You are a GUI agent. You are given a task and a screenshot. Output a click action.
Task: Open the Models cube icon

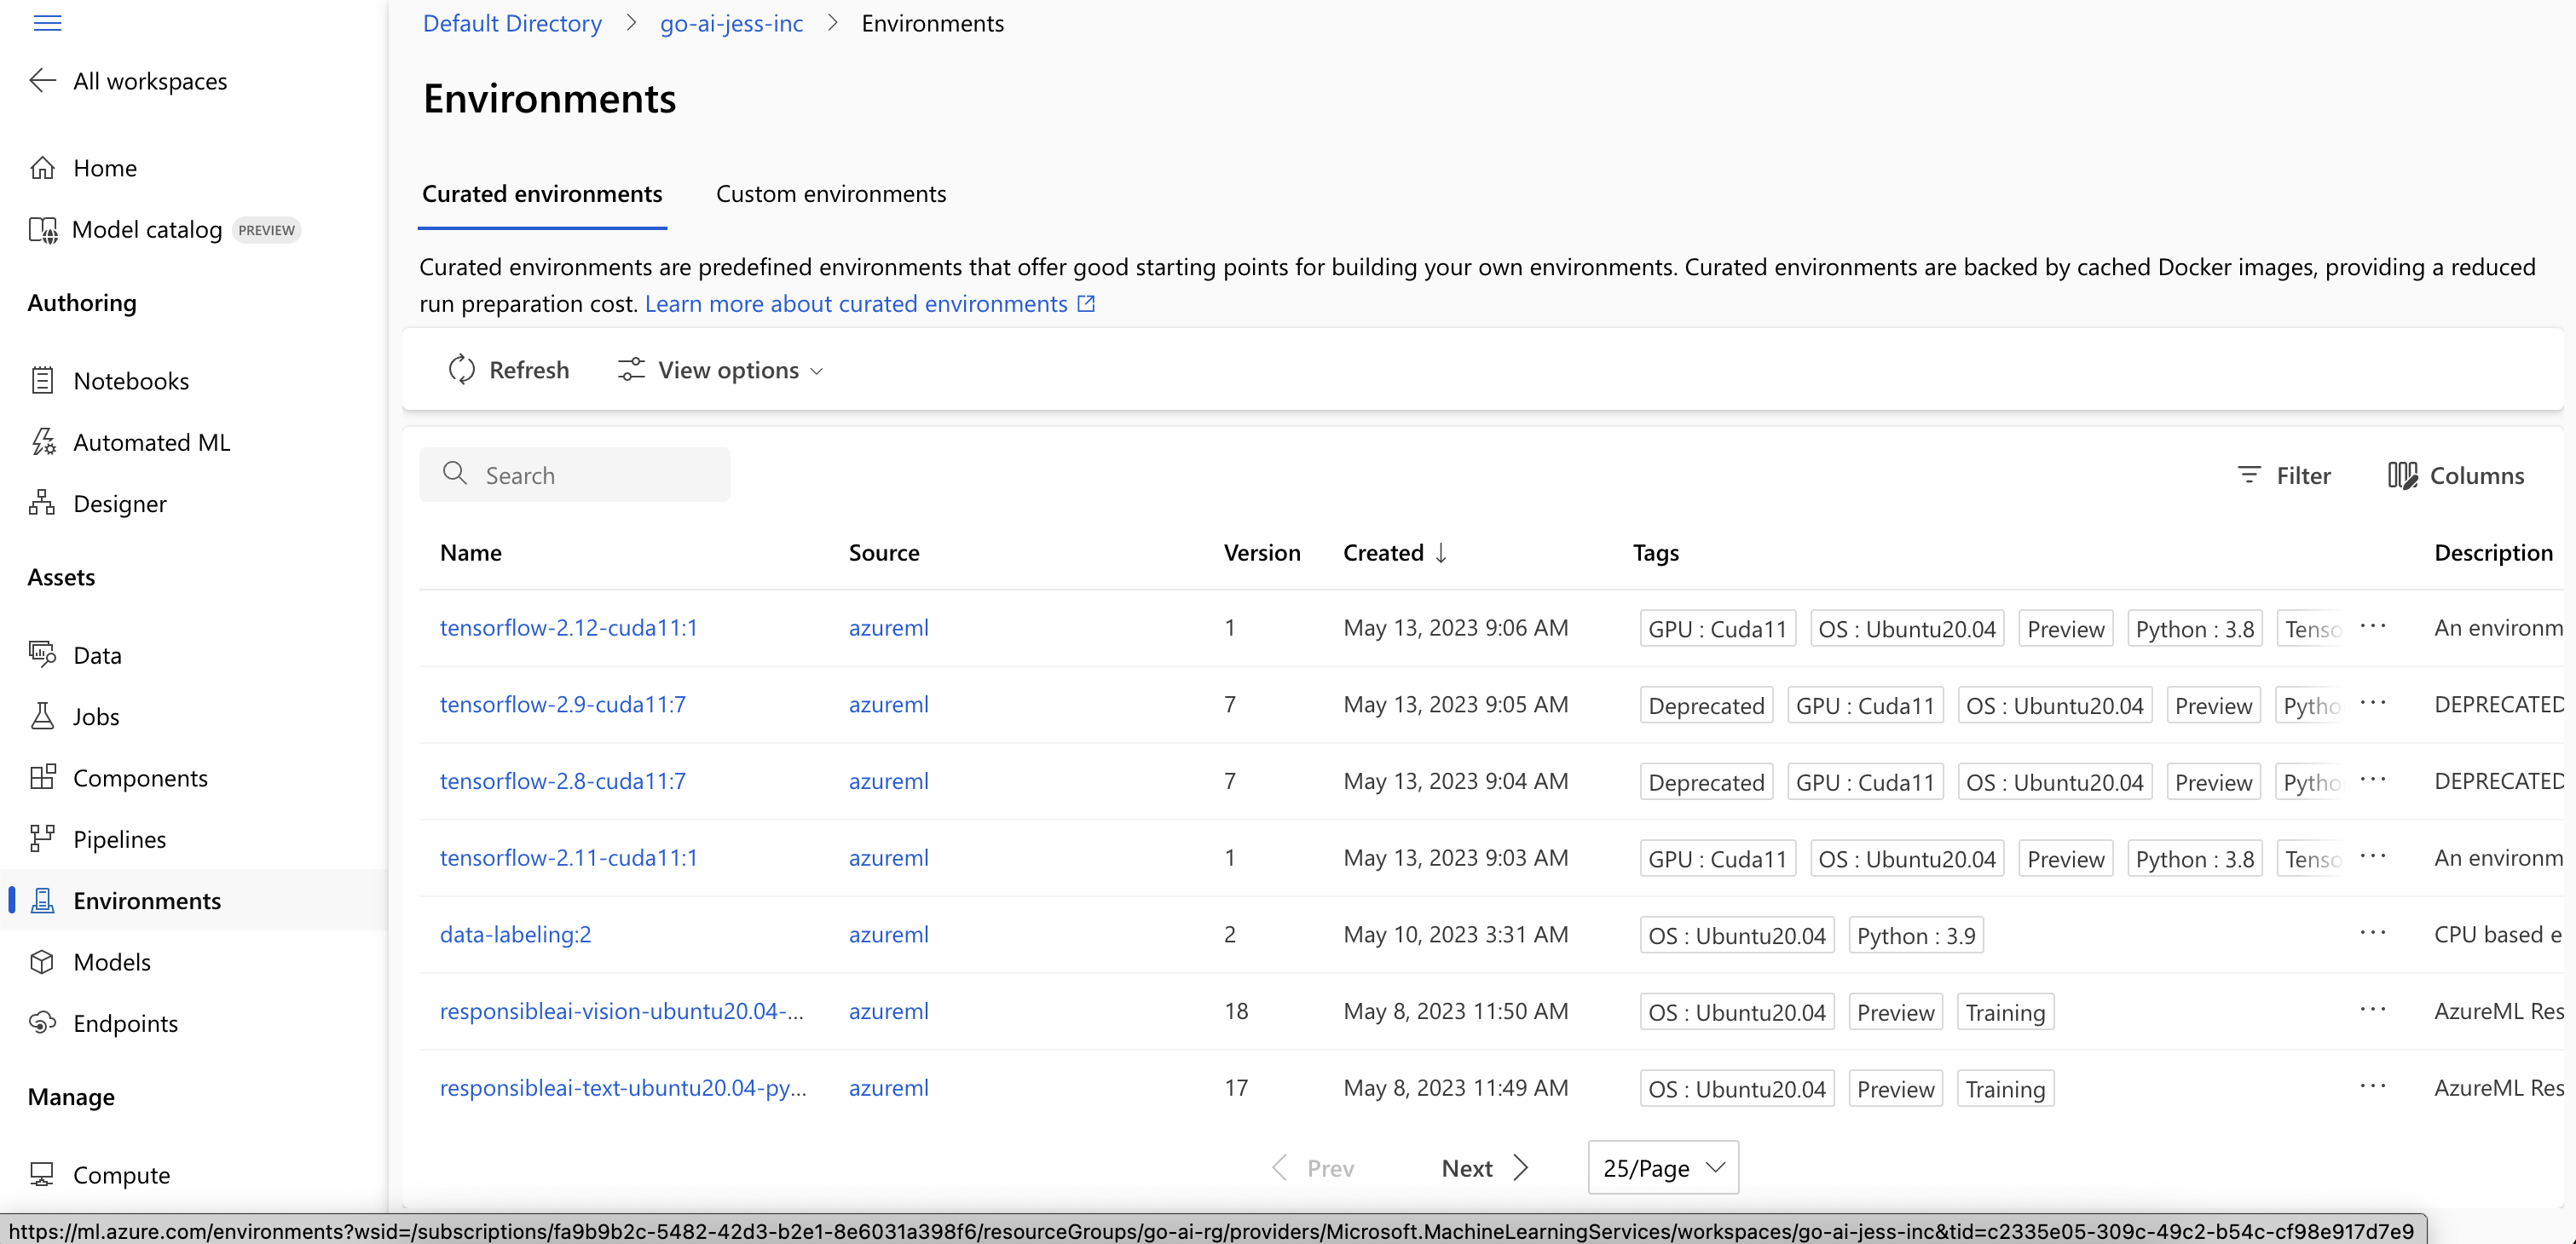coord(42,961)
